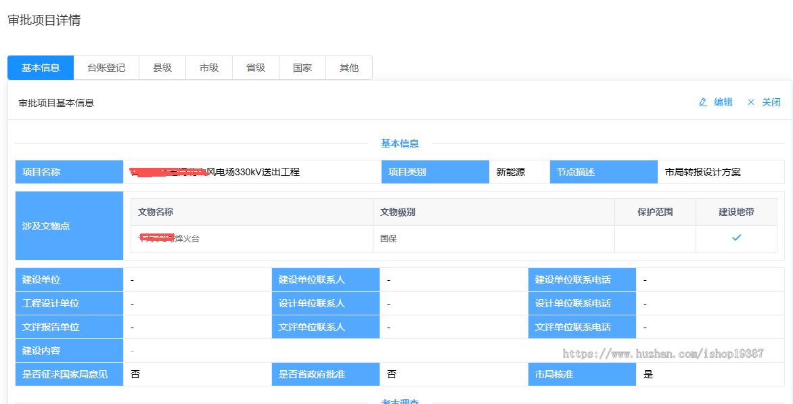Viewport: 793px width, 404px height.
Task: Click the 建设地带 checkmark for 烽火台
Action: 736,238
